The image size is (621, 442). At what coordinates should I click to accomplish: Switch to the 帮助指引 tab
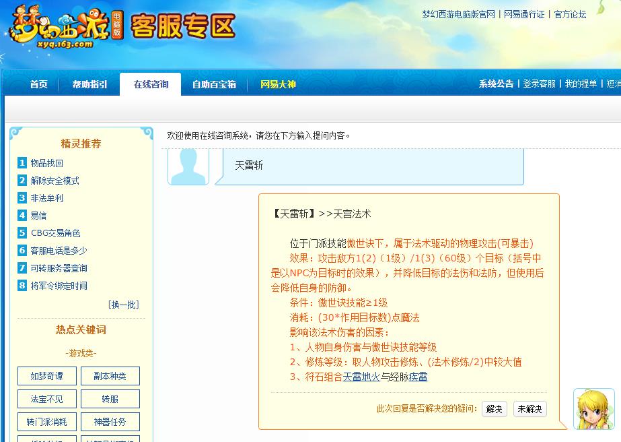tap(89, 84)
